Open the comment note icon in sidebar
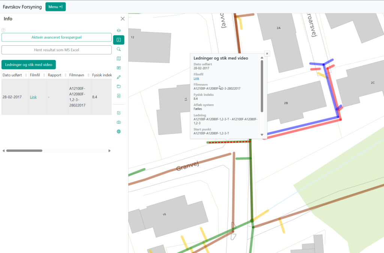Viewport: 384px width, 253px height. tap(118, 68)
